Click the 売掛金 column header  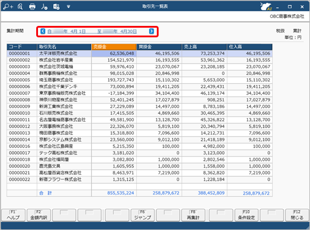click(114, 47)
